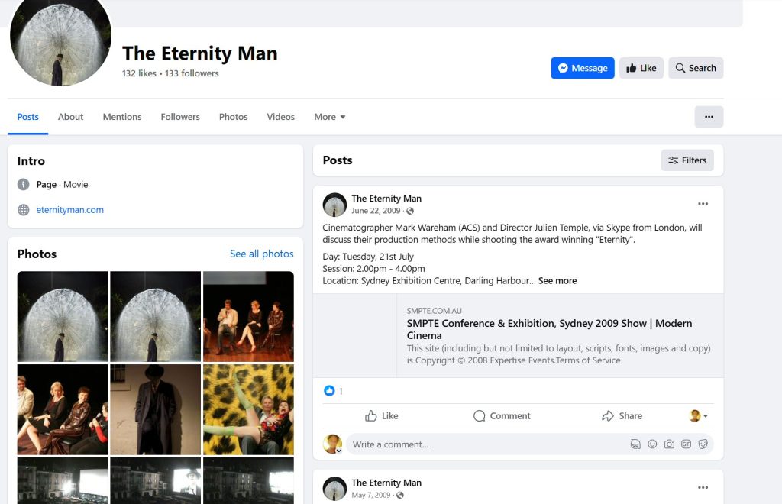Open the stage panel photo with three seated people
782x504 pixels.
tap(248, 317)
